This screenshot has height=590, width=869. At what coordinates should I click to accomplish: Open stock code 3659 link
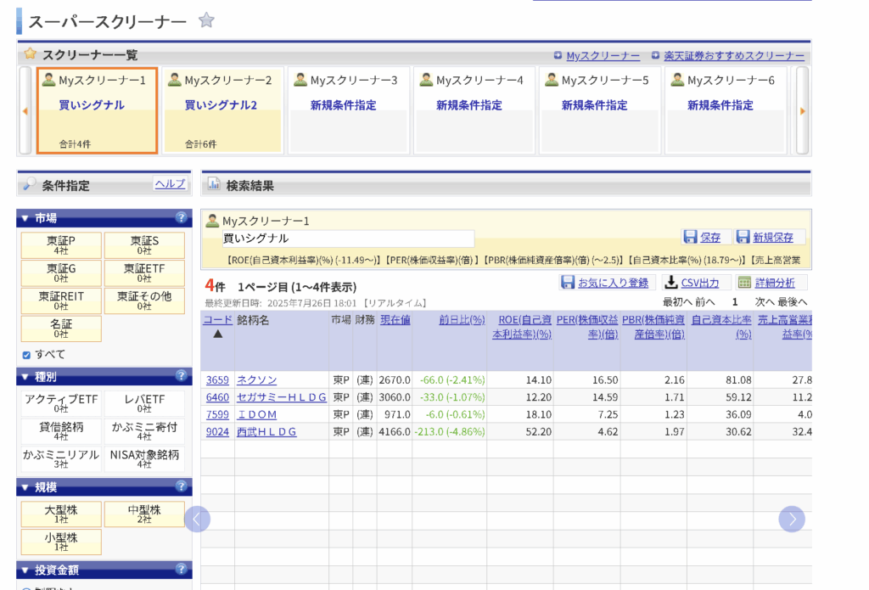coord(217,379)
